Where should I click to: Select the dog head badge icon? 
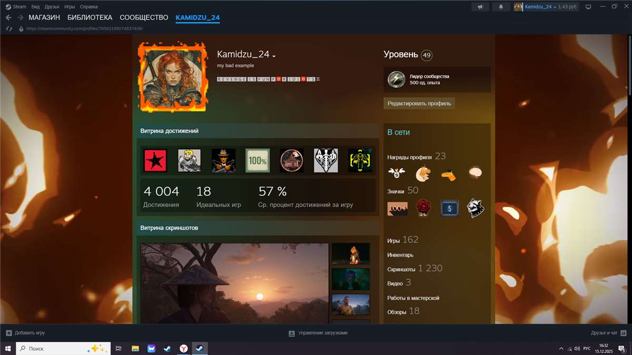coord(475,208)
